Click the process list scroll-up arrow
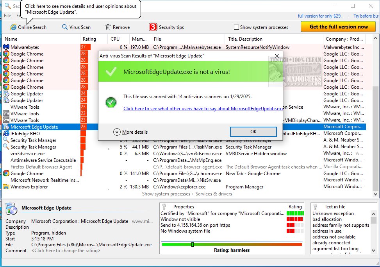Image resolution: width=380 pixels, height=267 pixels. pyautogui.click(x=375, y=38)
